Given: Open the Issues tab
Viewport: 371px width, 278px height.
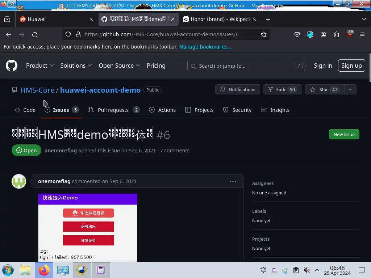Looking at the screenshot, I should [x=62, y=110].
